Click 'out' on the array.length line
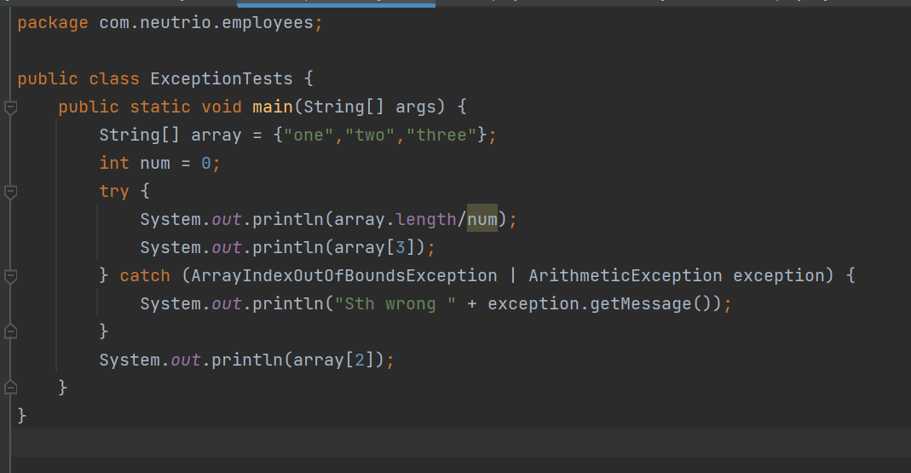911x473 pixels. pos(227,219)
